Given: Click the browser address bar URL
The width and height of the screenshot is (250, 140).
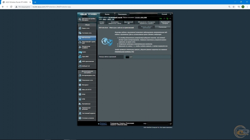Looking at the screenshot, I should point(52,7).
